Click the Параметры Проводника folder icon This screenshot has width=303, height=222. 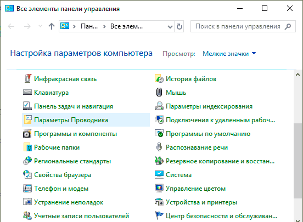pos(27,119)
